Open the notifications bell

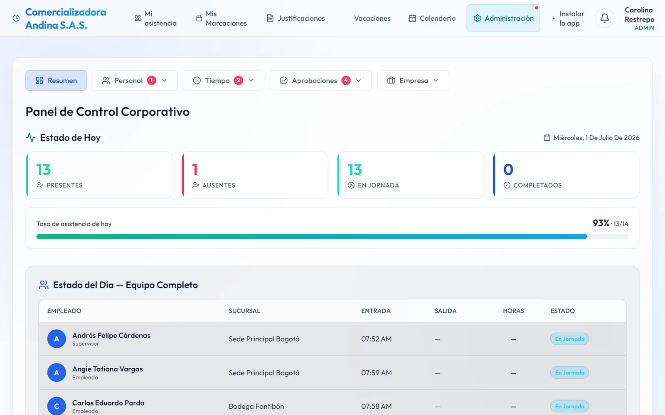tap(605, 18)
